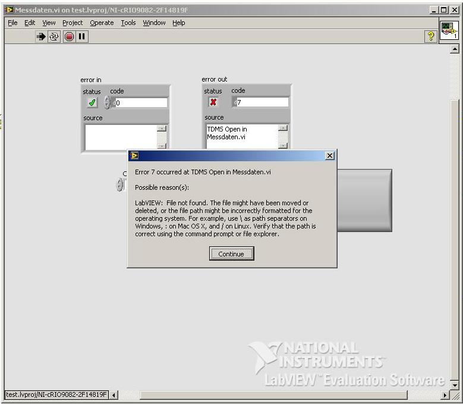Click the vertical scrollbar up arrow
Screen dimensions: 463x404
[x=455, y=49]
